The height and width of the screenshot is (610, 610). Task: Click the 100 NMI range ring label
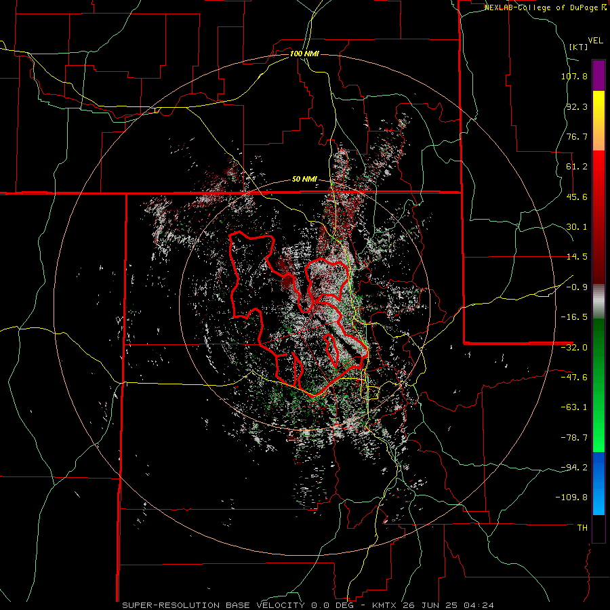point(304,54)
